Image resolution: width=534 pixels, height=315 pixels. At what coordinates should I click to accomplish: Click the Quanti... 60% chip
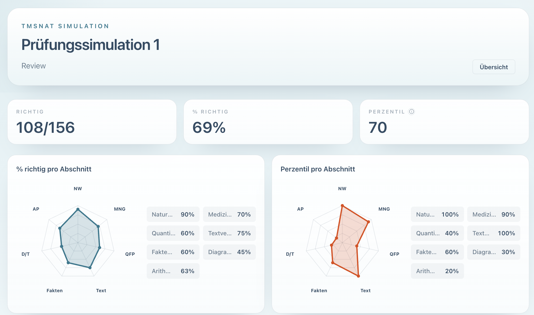pos(173,233)
